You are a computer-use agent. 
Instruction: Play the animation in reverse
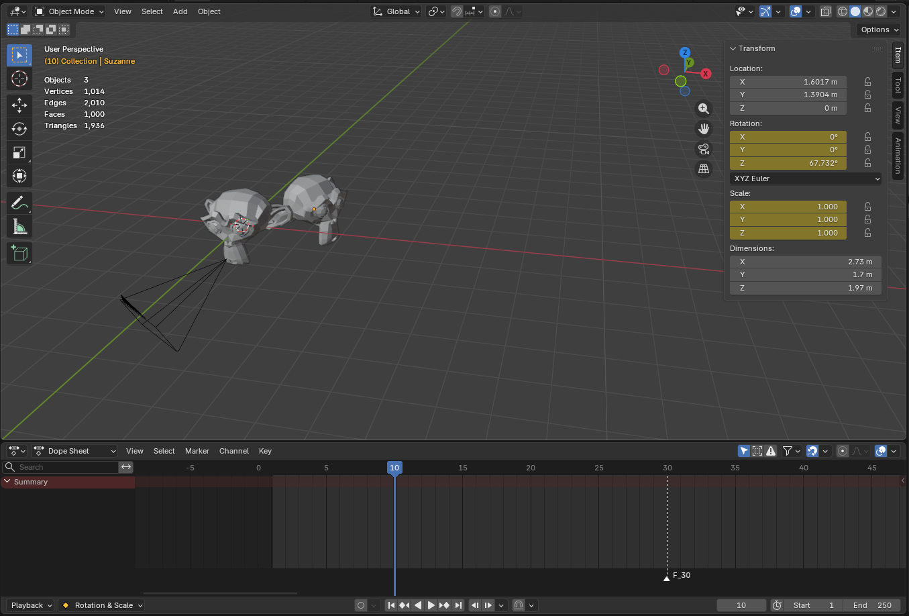click(418, 605)
